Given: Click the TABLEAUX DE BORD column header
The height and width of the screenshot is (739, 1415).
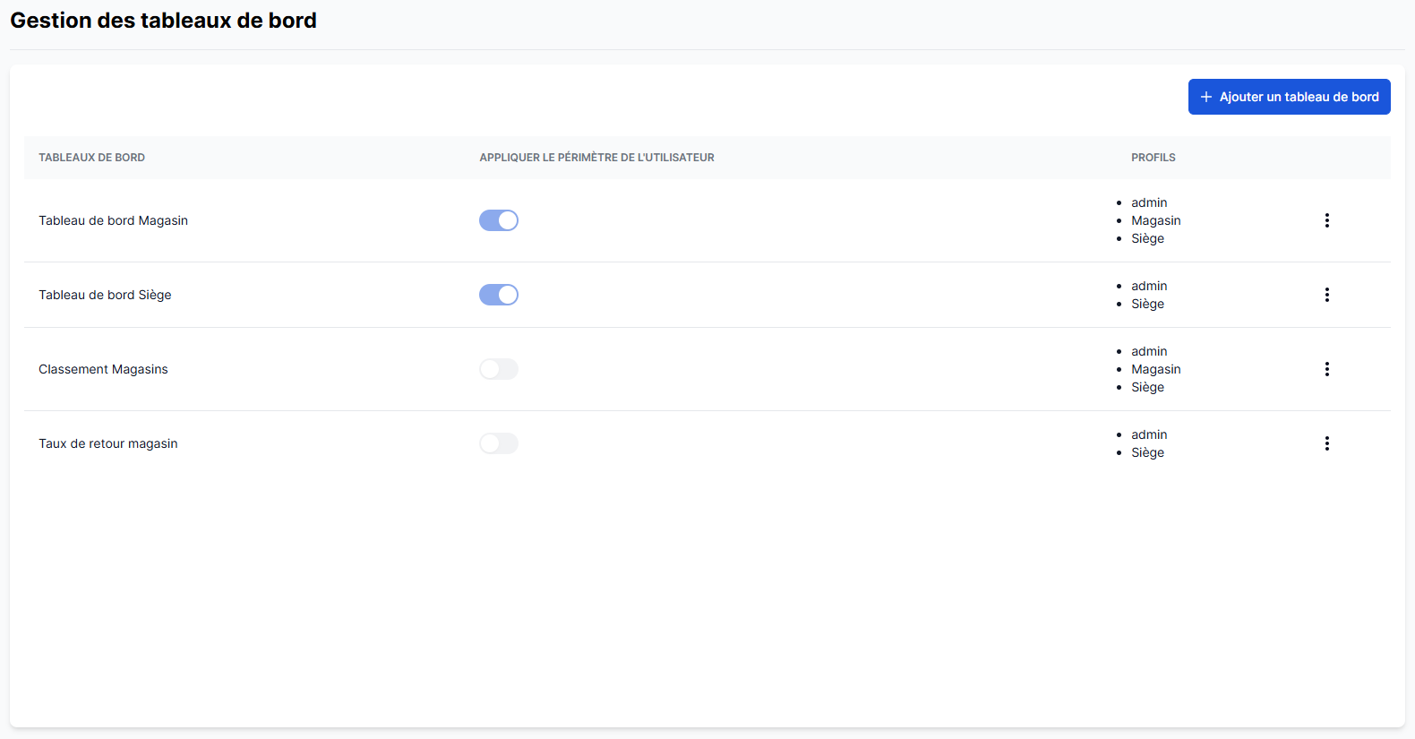Looking at the screenshot, I should (x=91, y=158).
